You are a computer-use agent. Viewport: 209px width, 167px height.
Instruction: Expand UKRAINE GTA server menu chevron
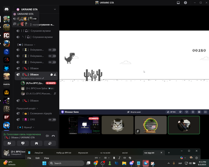[55, 9]
